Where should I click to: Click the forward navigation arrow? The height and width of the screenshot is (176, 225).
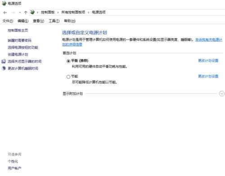click(x=13, y=13)
